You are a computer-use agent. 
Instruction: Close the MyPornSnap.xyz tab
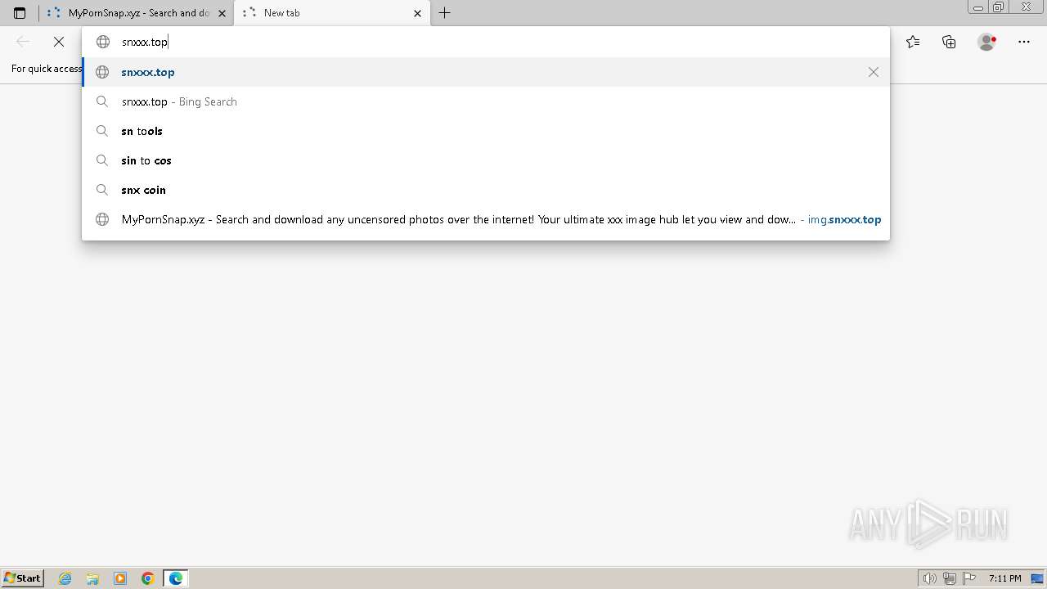[222, 13]
